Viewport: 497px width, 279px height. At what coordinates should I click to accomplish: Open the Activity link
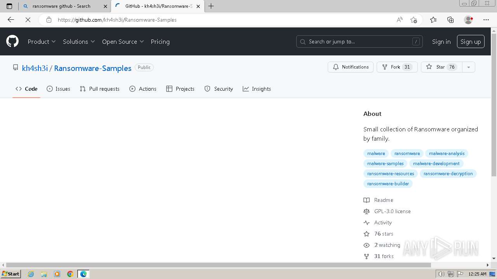coord(378,222)
